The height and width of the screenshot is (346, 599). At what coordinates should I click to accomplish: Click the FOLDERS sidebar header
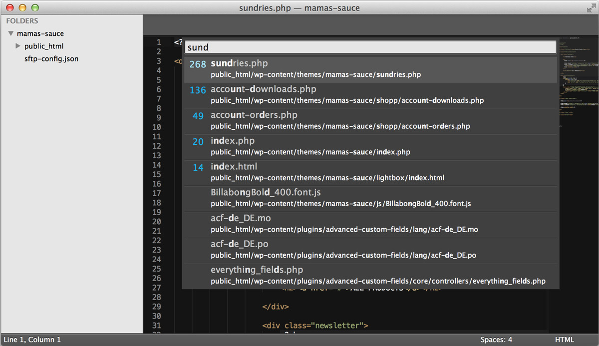tap(21, 20)
